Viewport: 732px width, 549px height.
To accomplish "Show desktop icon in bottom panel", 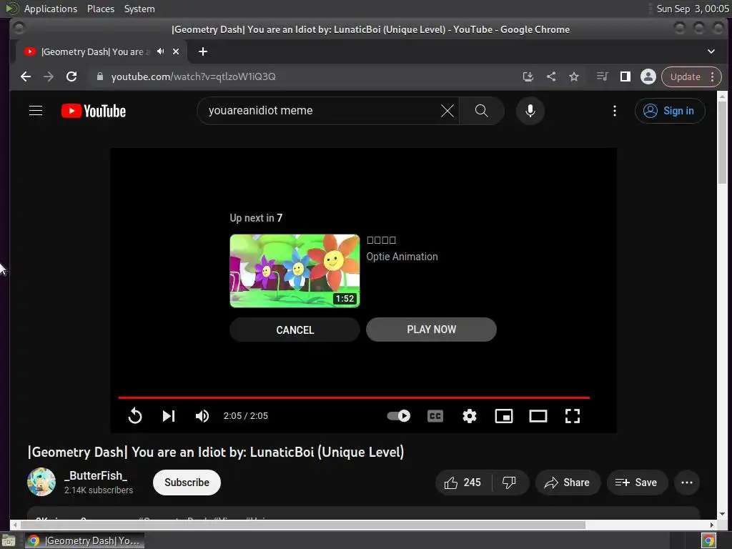I will point(9,540).
